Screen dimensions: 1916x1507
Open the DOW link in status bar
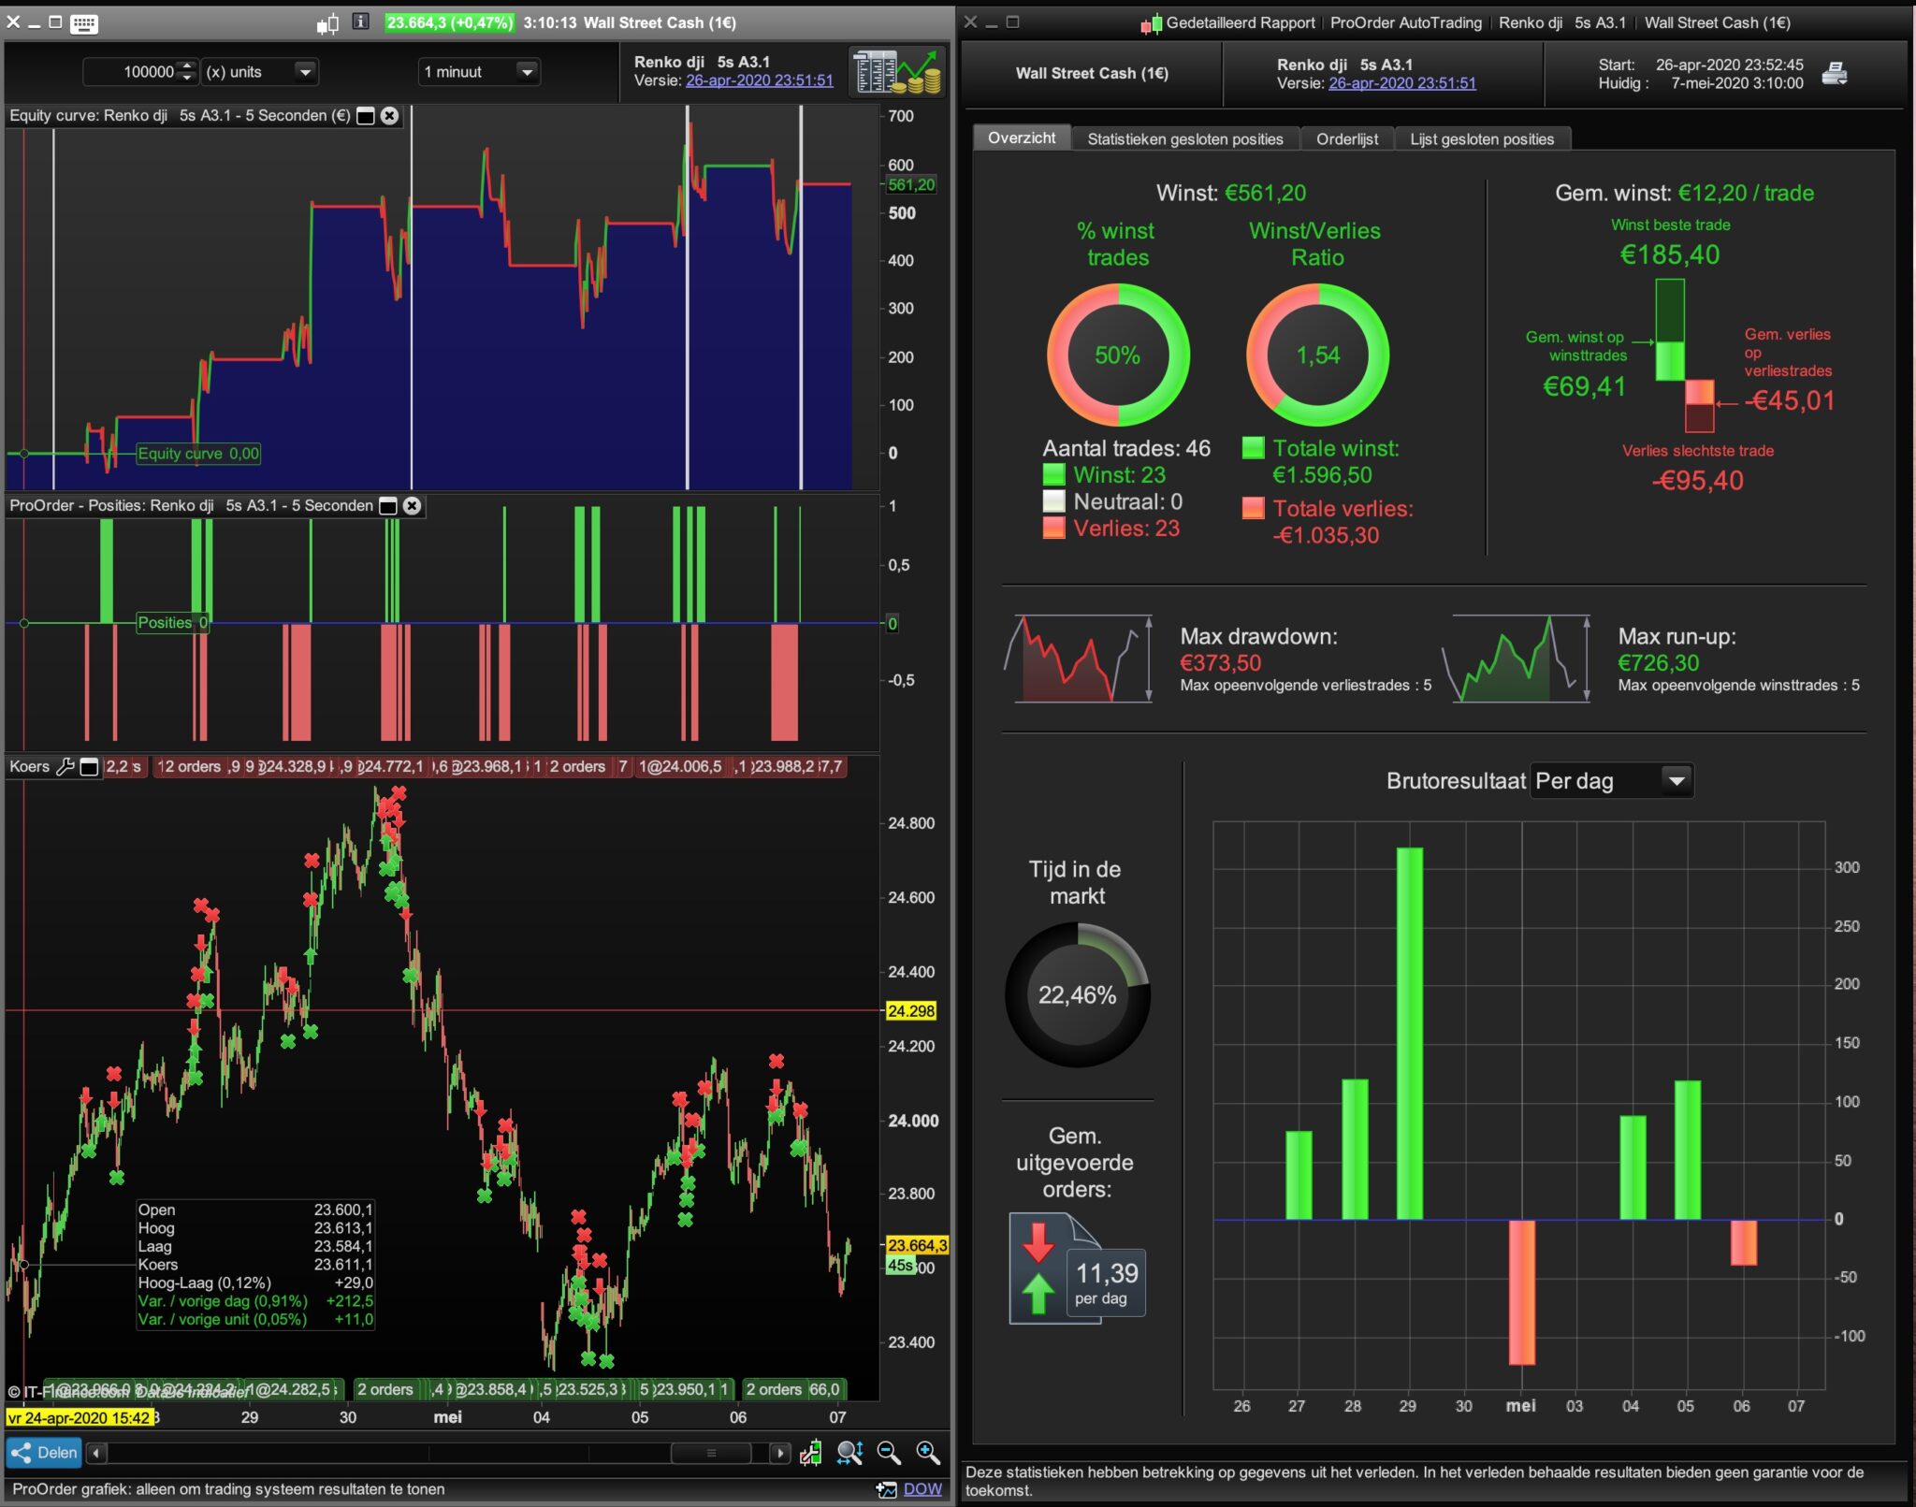pyautogui.click(x=922, y=1489)
